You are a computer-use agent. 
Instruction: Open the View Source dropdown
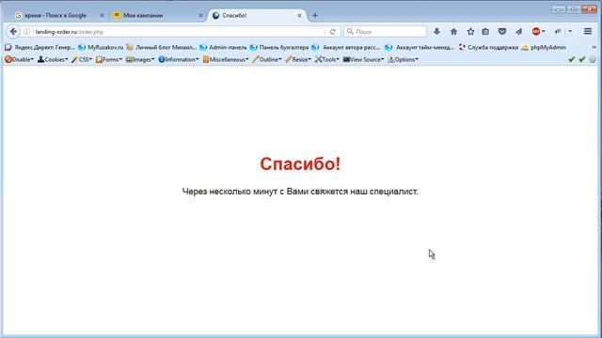[x=364, y=59]
